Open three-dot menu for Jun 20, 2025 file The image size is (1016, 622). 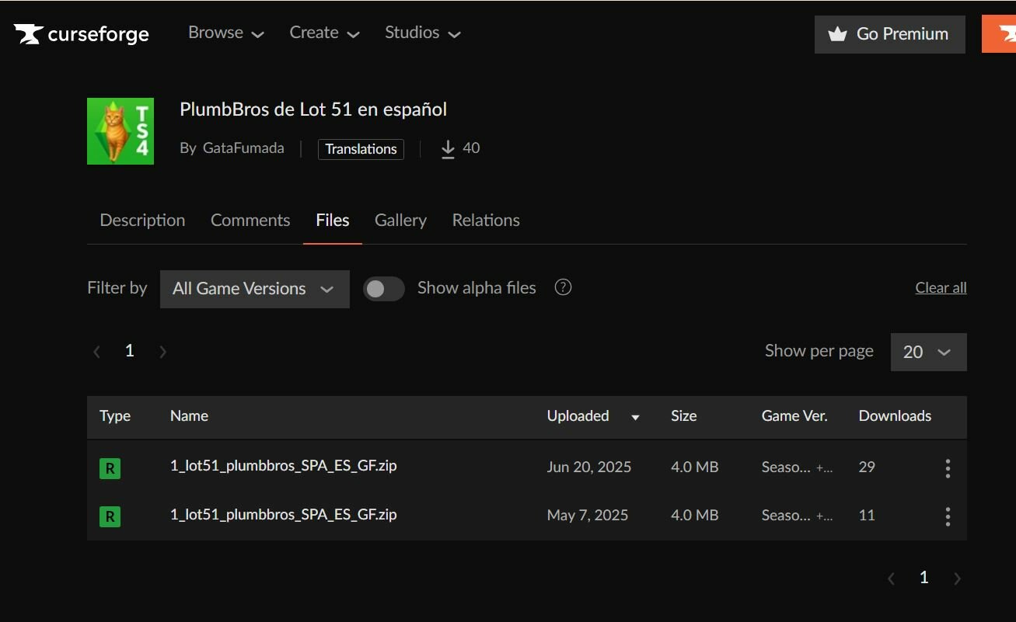(947, 468)
